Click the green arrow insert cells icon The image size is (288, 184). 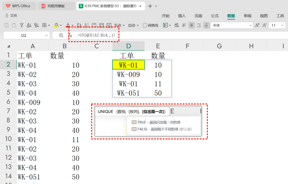109,25
